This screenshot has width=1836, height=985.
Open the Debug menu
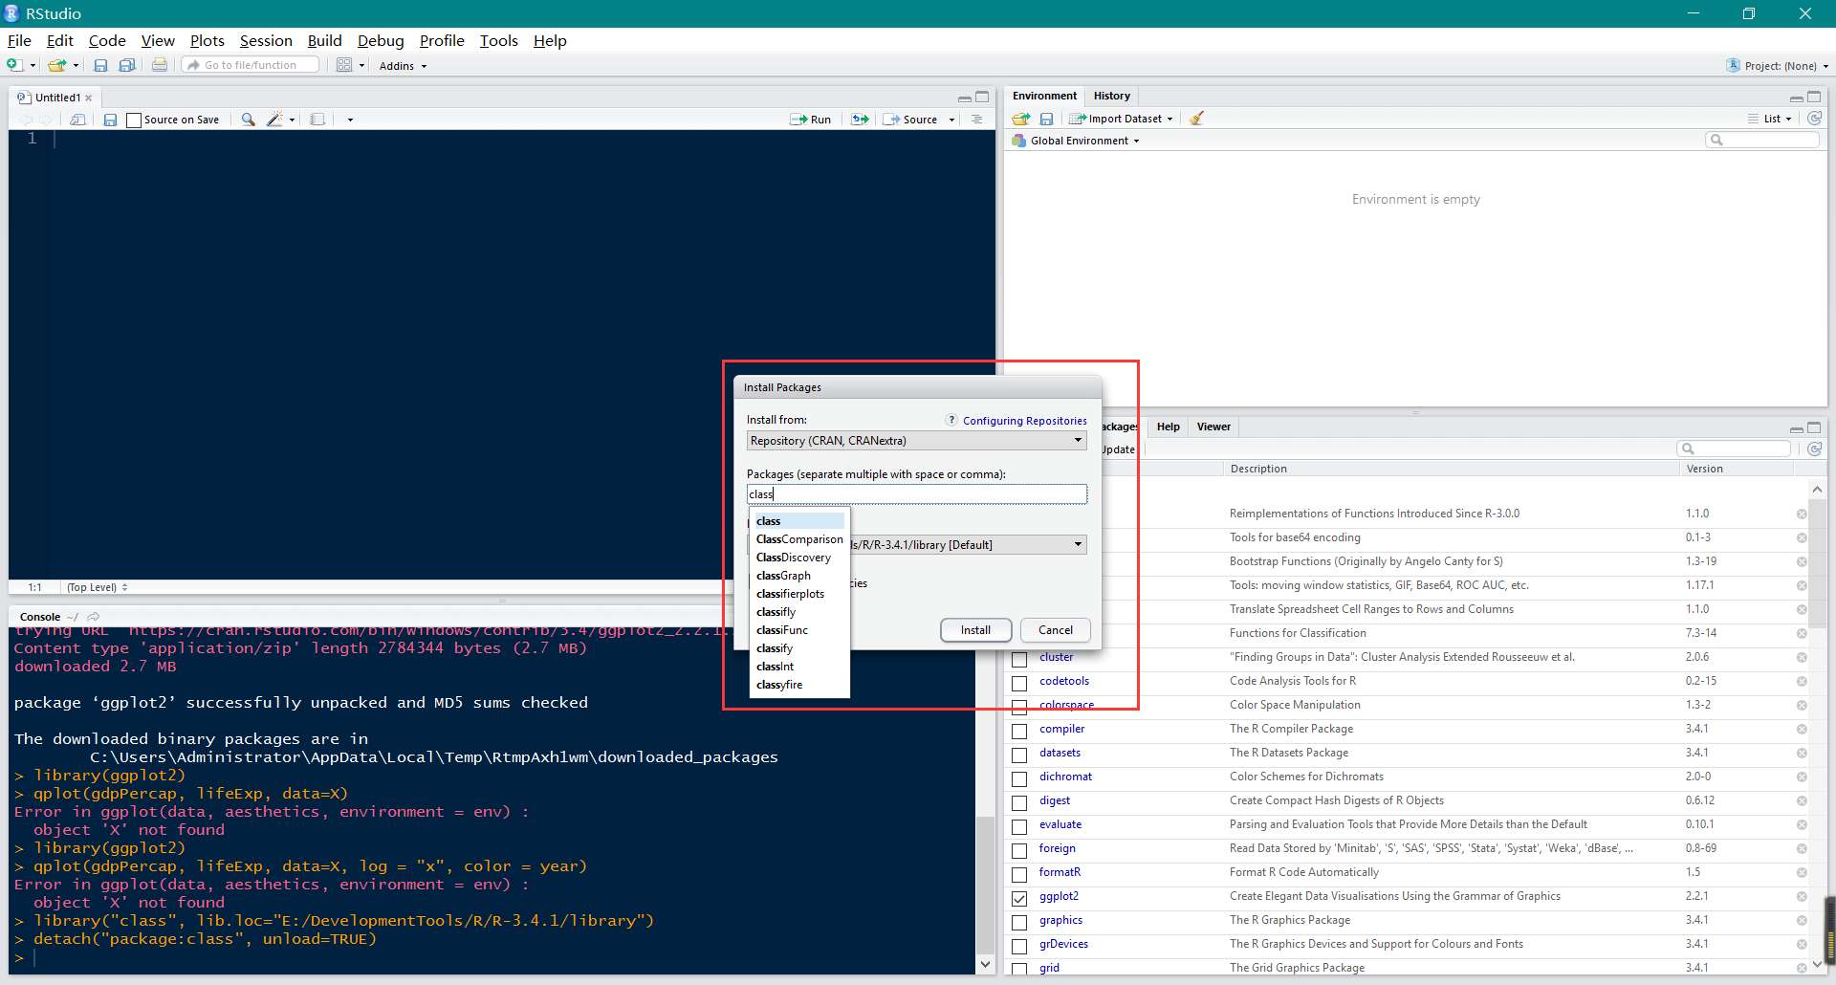coord(381,40)
